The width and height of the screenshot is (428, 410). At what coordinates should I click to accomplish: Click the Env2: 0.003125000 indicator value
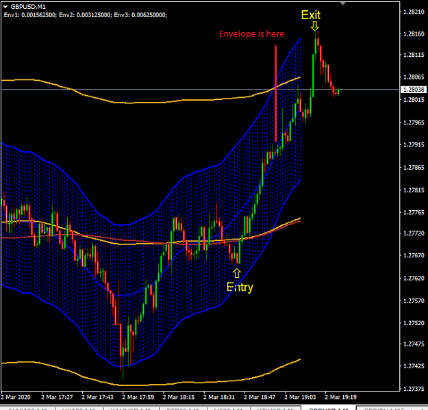point(86,15)
